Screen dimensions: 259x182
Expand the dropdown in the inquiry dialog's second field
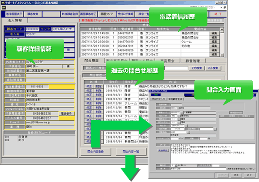178,108
